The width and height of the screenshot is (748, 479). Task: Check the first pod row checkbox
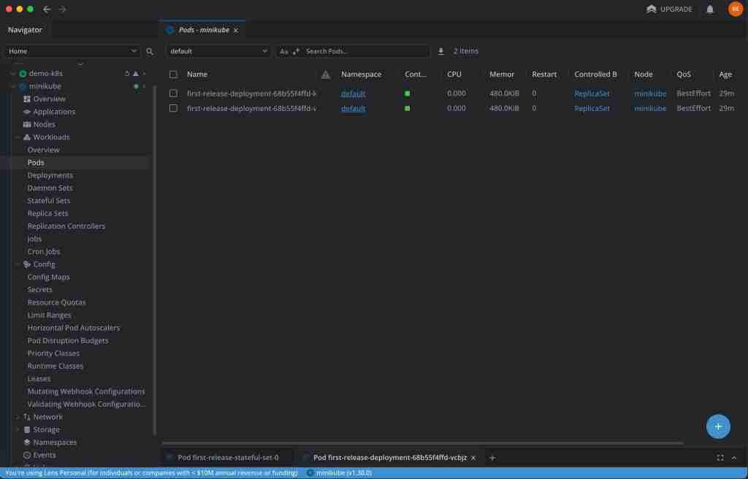(x=173, y=93)
